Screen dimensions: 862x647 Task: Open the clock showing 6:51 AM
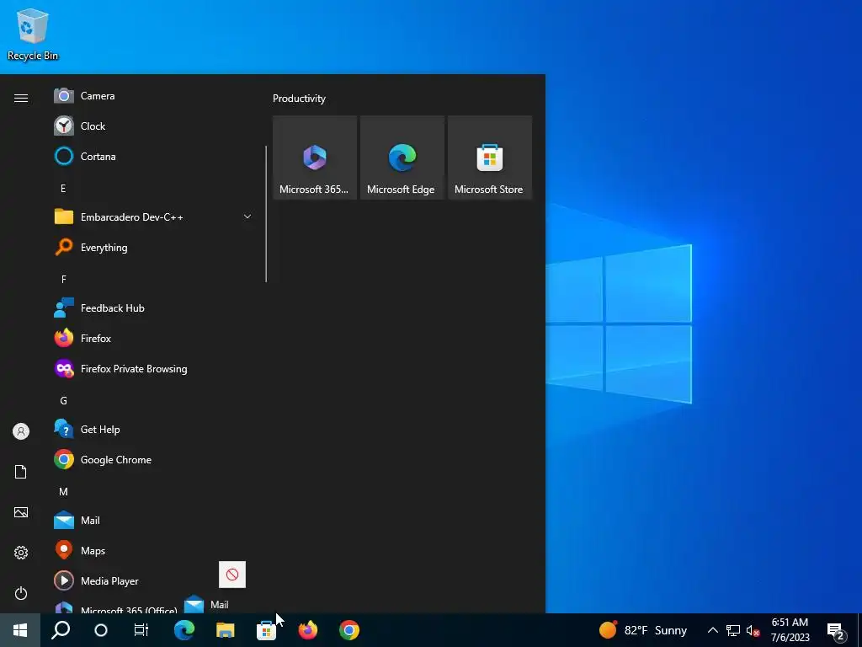click(x=790, y=630)
